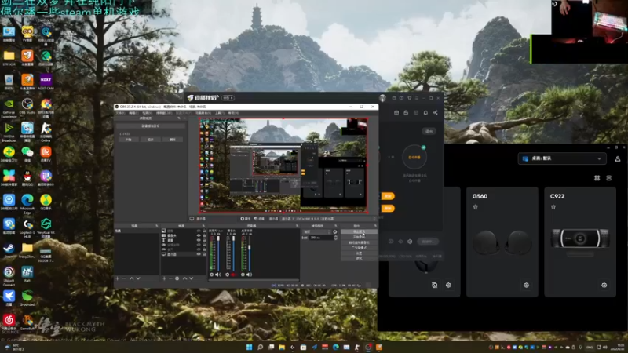The image size is (628, 353).
Task: Pop out the Audio Mixer dock panel icon
Action: tap(297, 226)
